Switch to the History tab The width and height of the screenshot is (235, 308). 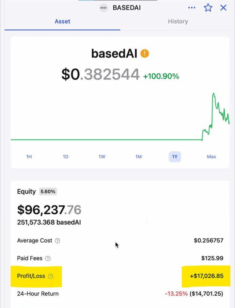tap(178, 22)
